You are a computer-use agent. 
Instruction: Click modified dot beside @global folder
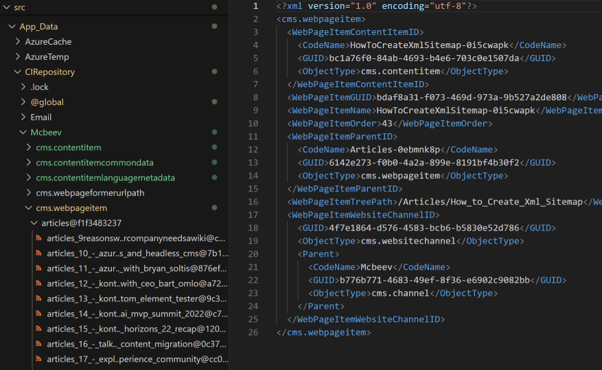(215, 102)
